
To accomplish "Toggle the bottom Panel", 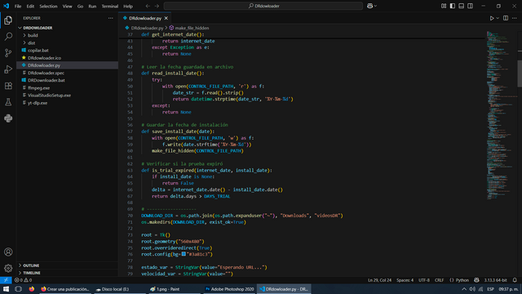I will tap(462, 6).
